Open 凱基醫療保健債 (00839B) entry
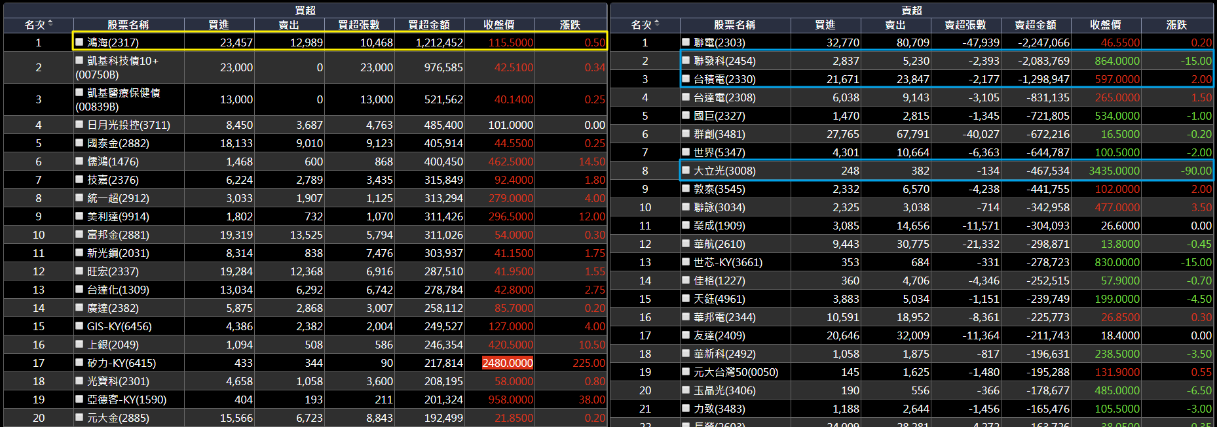 click(119, 99)
